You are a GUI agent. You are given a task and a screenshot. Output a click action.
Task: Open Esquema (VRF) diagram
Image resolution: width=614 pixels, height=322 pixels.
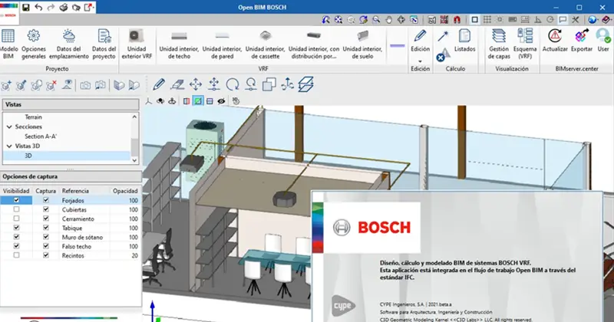pos(525,44)
